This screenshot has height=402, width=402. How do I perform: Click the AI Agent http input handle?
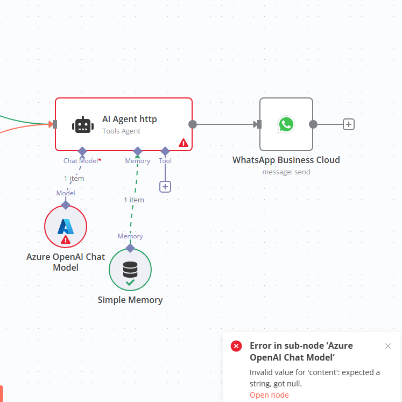(x=54, y=124)
